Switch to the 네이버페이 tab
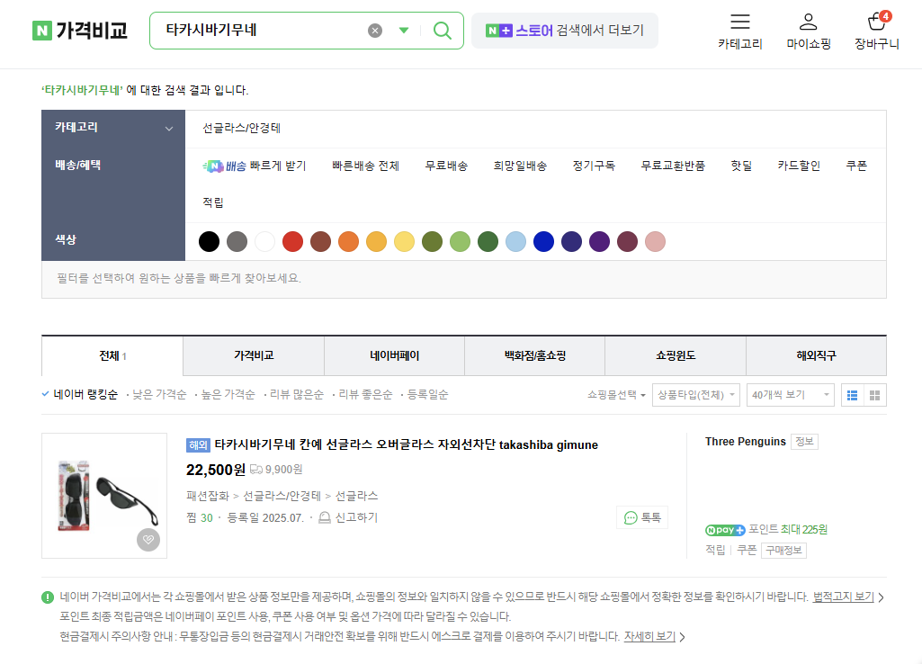The image size is (922, 664). point(395,355)
